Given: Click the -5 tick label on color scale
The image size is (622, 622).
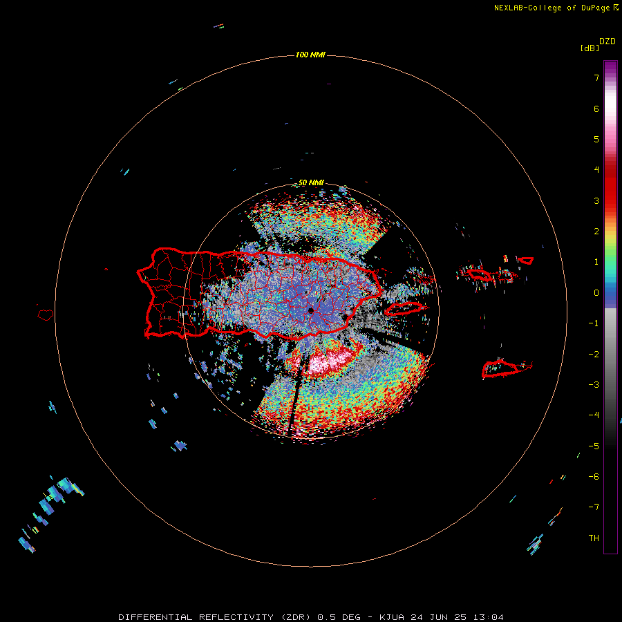Looking at the screenshot, I should tap(594, 446).
